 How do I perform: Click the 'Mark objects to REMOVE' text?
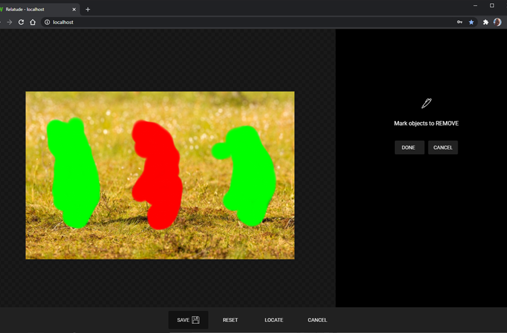tap(426, 124)
